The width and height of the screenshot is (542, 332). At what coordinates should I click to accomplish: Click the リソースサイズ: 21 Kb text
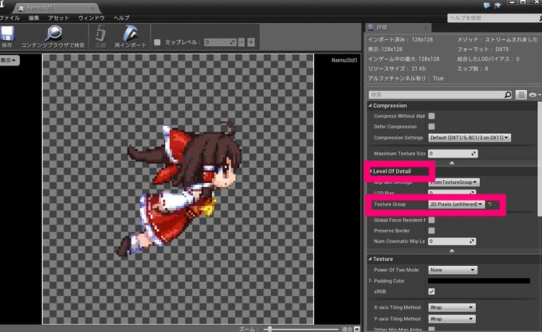[x=397, y=68]
